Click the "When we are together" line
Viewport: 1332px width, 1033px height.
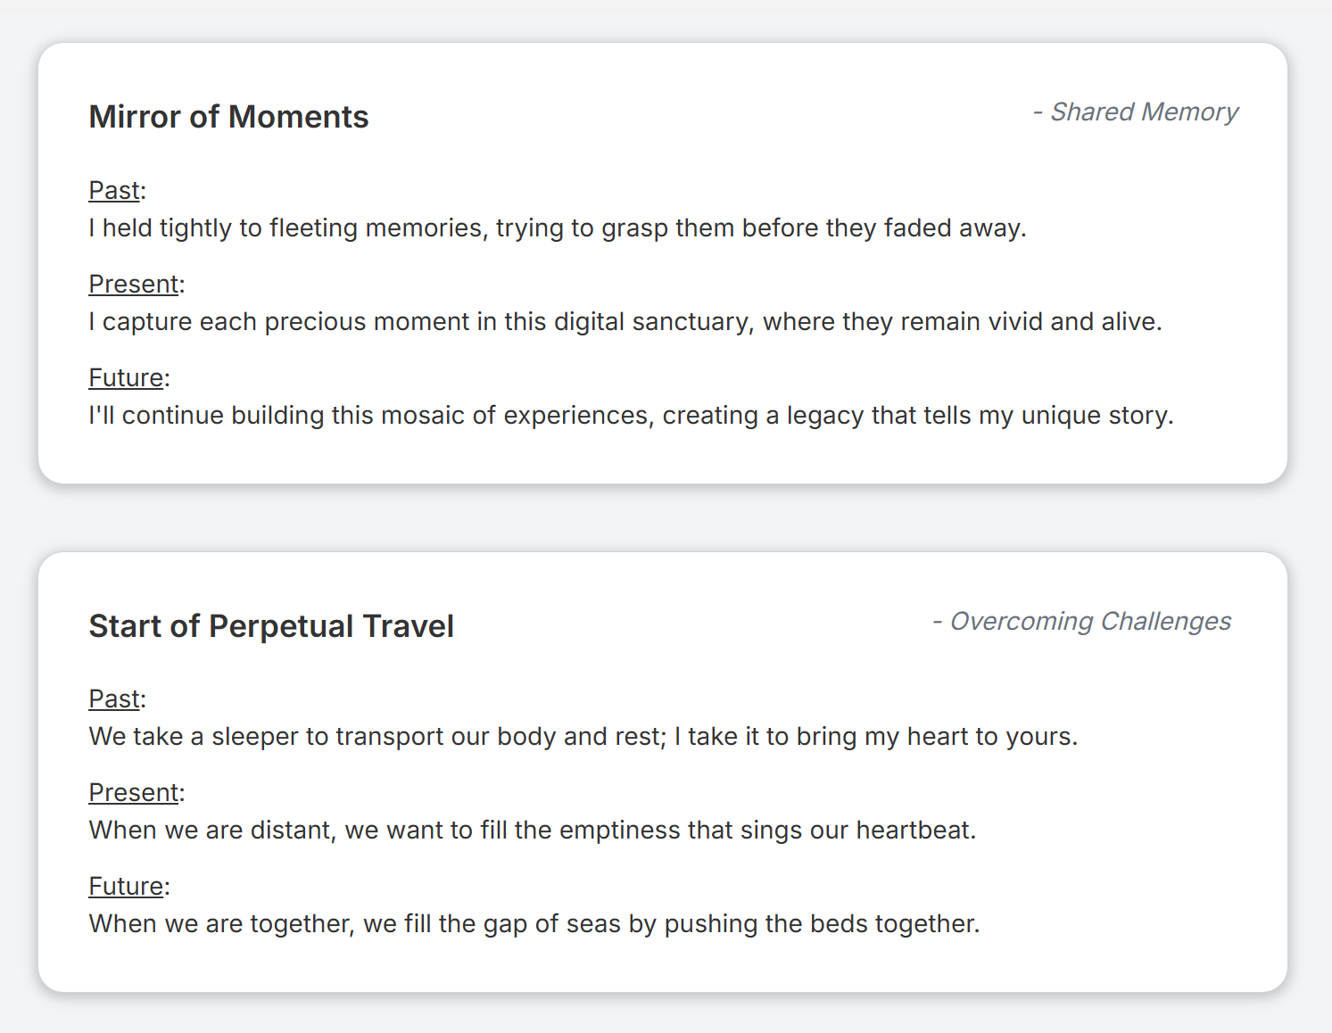click(x=534, y=924)
